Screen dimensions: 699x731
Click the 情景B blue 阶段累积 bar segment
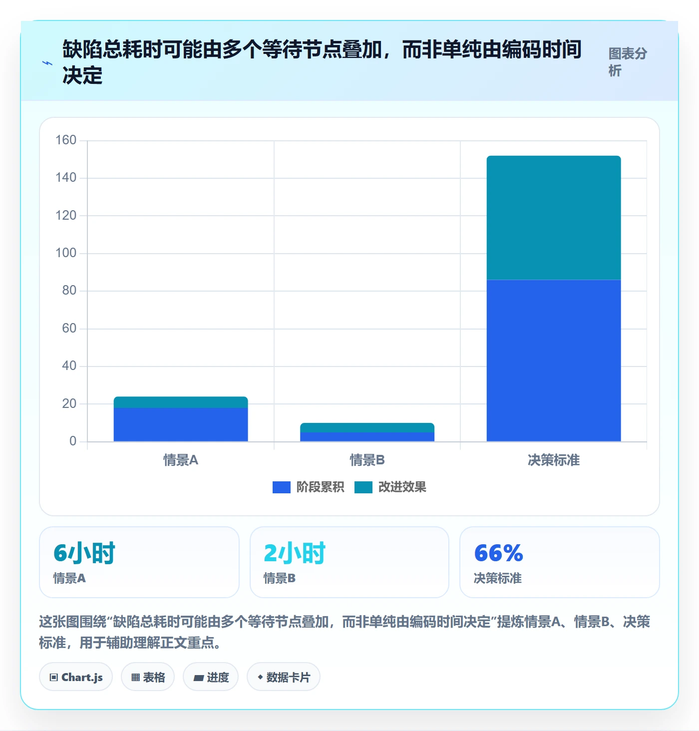367,437
